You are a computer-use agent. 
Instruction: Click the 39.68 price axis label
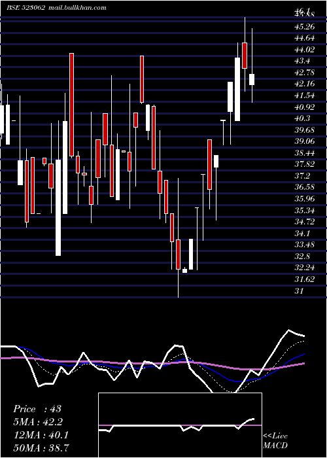click(305, 130)
